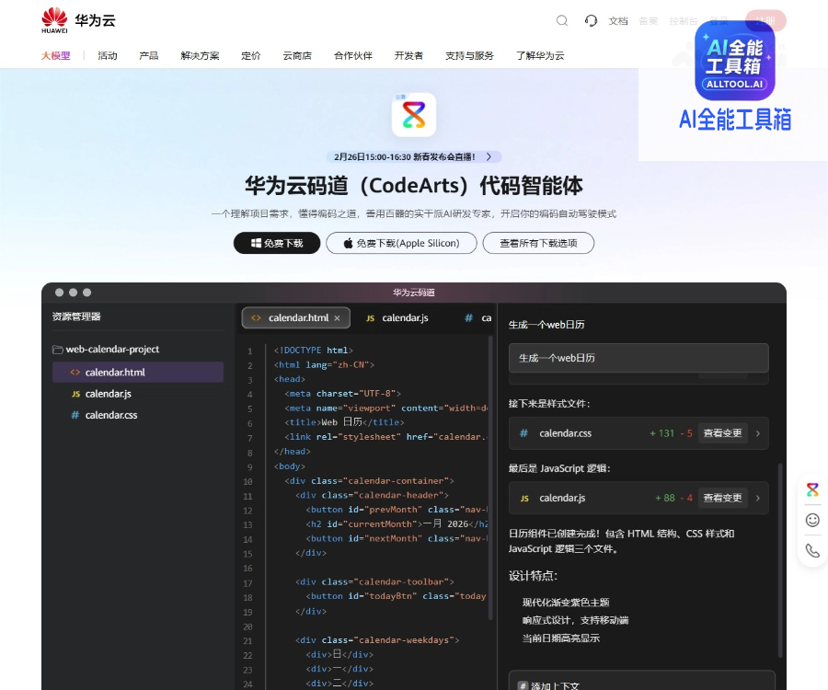Switch to the calendar.js editor tab
Screen dimensions: 828x690
pyautogui.click(x=397, y=317)
